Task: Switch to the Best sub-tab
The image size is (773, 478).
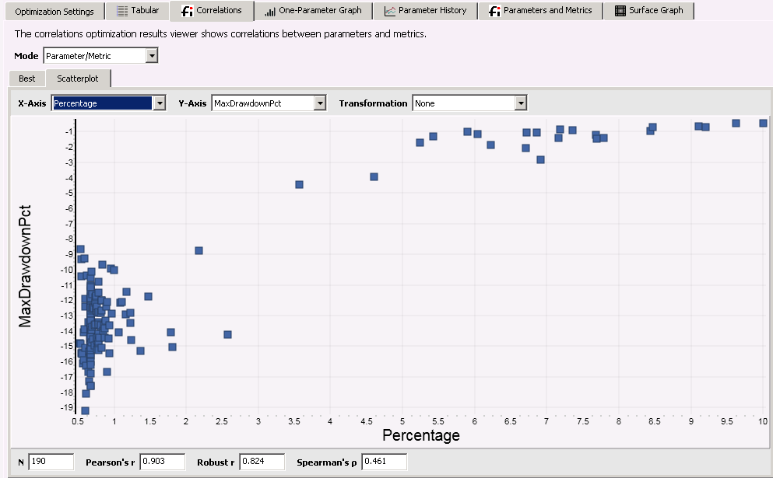Action: pyautogui.click(x=27, y=79)
